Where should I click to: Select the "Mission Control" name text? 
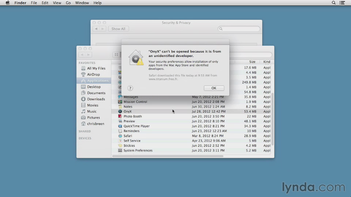pos(135,102)
